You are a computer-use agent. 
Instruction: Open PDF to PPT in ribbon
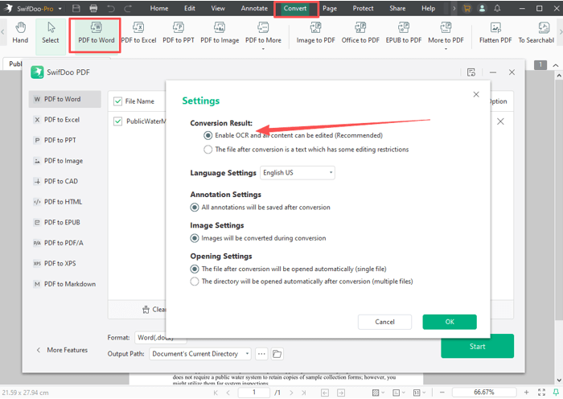(x=179, y=33)
